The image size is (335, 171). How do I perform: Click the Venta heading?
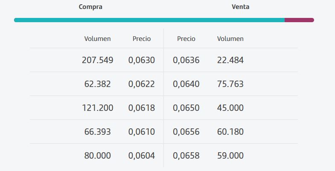(x=240, y=7)
